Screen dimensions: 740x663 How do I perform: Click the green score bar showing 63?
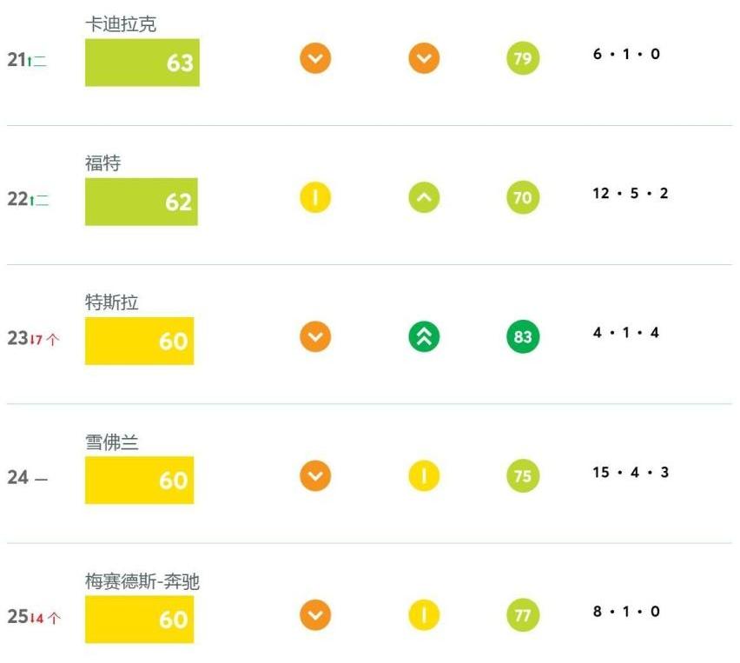pyautogui.click(x=142, y=63)
